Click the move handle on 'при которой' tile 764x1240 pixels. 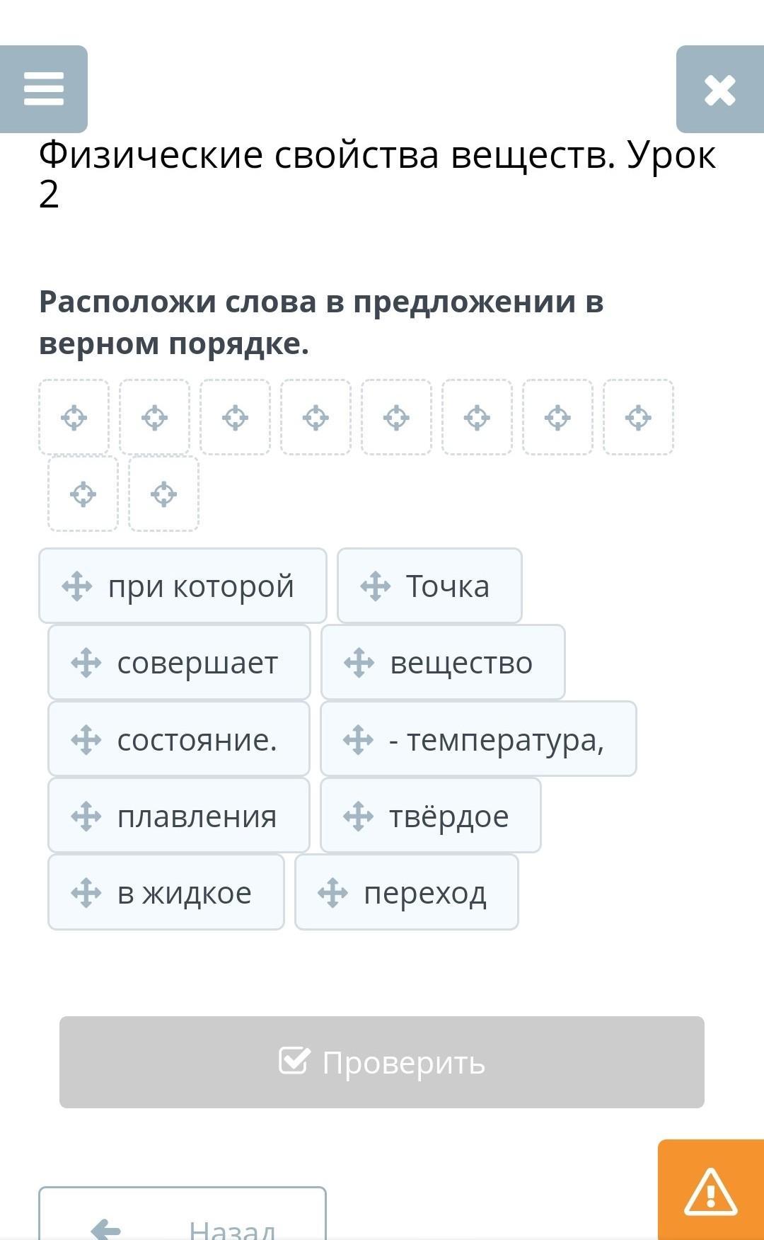pos(77,586)
